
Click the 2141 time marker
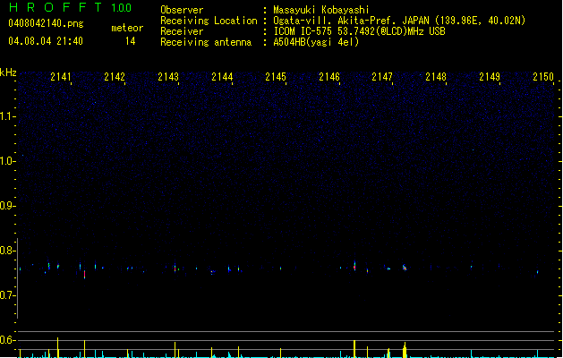(61, 77)
